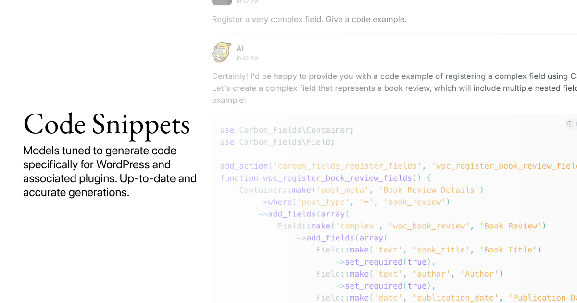Click the 10:42 PM timestamp under AI

pyautogui.click(x=247, y=58)
